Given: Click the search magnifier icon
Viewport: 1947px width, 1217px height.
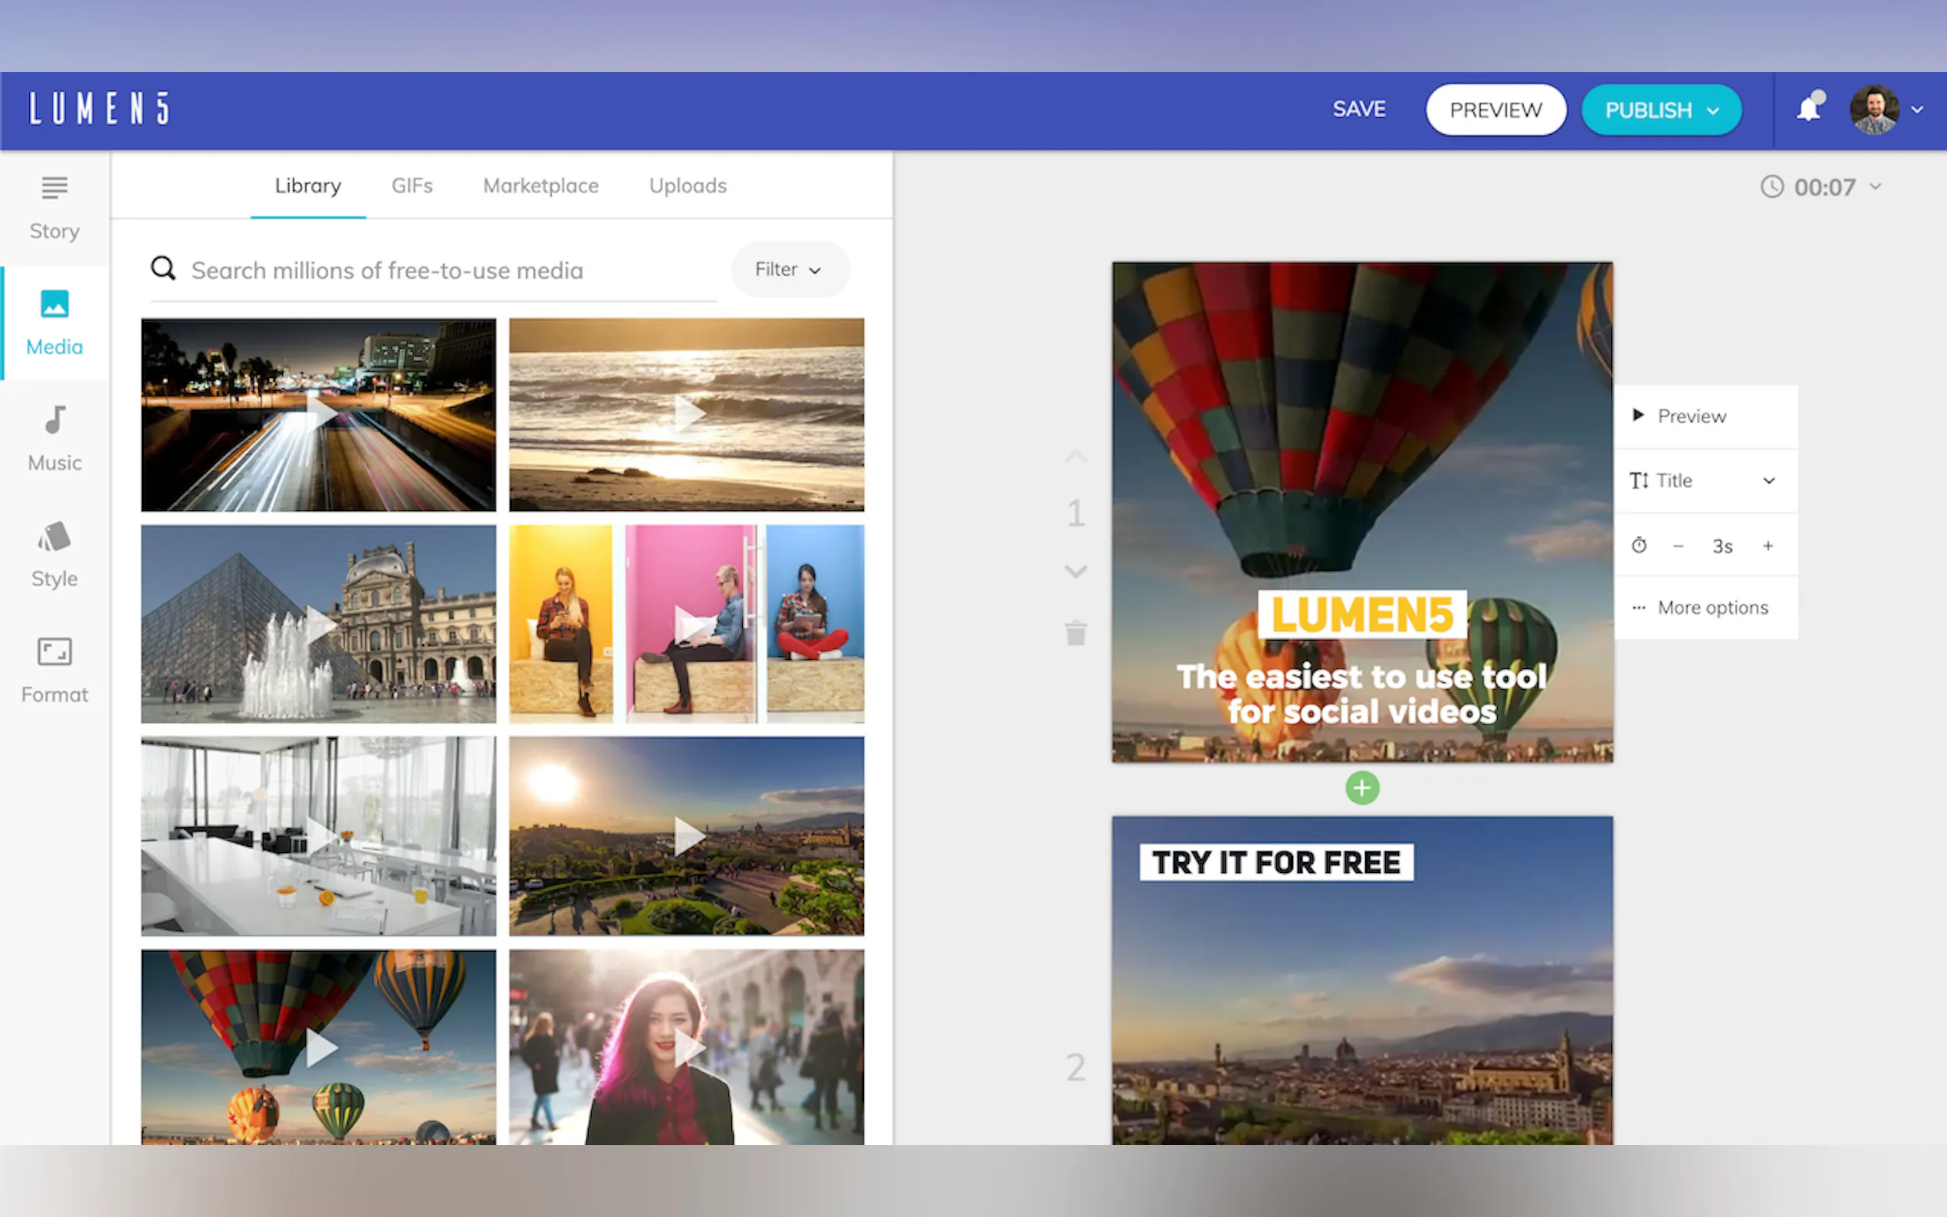Looking at the screenshot, I should coord(163,269).
